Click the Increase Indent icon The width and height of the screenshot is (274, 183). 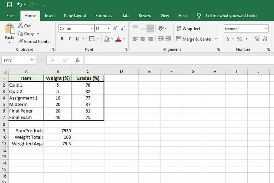coord(168,39)
